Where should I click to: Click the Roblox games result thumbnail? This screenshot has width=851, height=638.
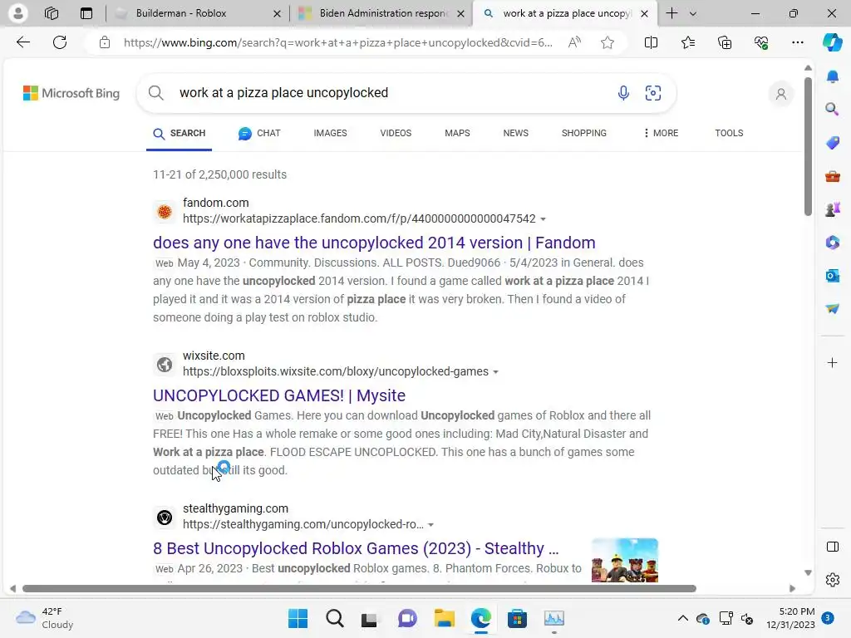[625, 560]
